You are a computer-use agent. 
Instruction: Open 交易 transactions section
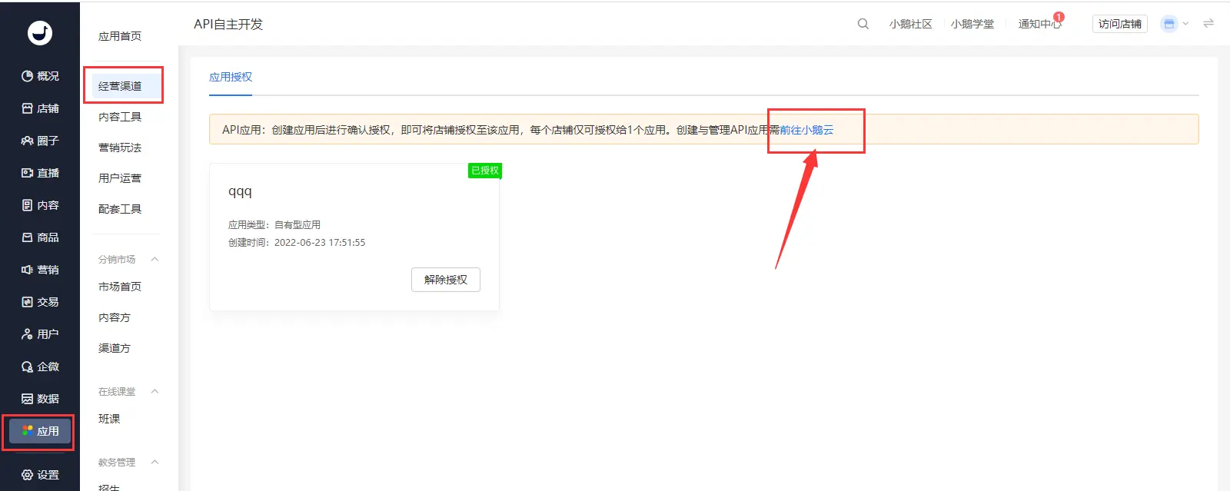(40, 302)
